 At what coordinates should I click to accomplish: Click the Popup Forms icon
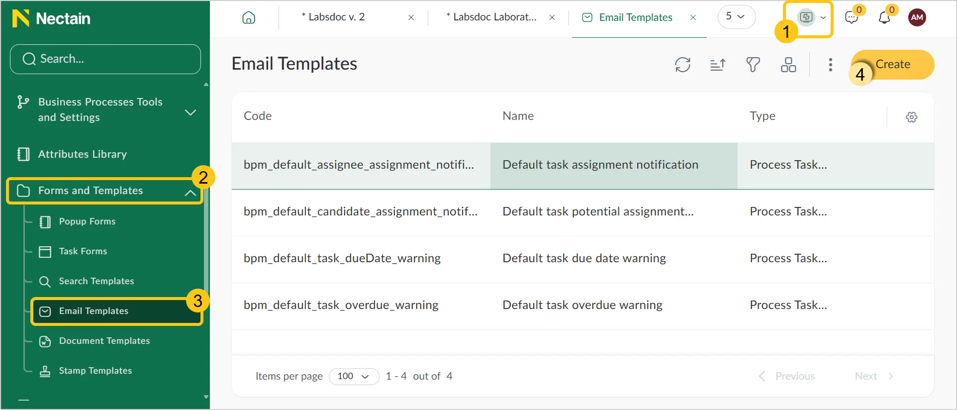pos(45,221)
